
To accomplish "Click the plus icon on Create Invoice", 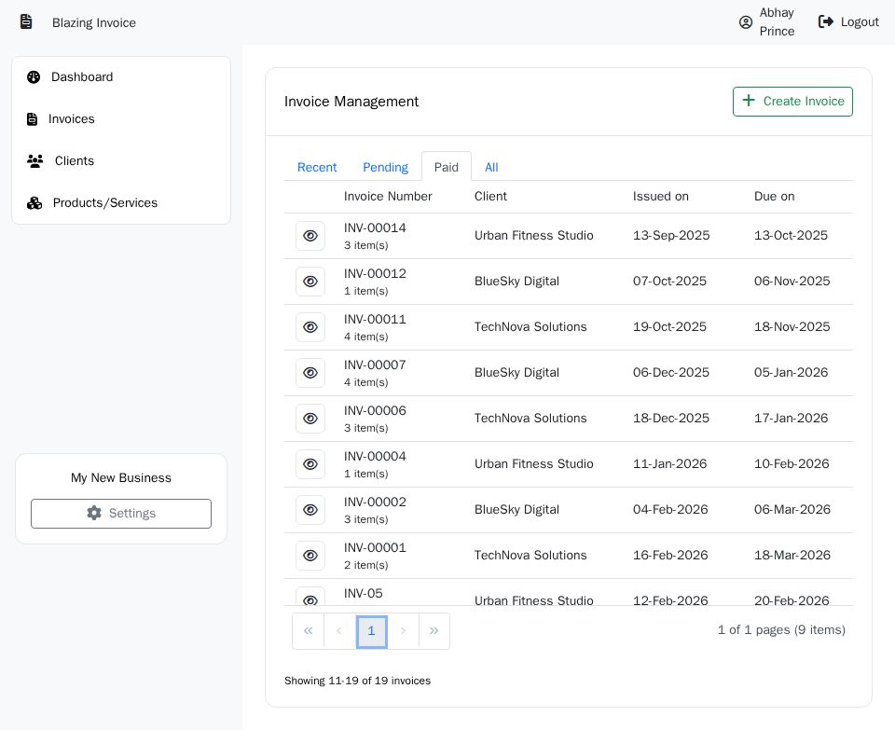I will point(749,101).
